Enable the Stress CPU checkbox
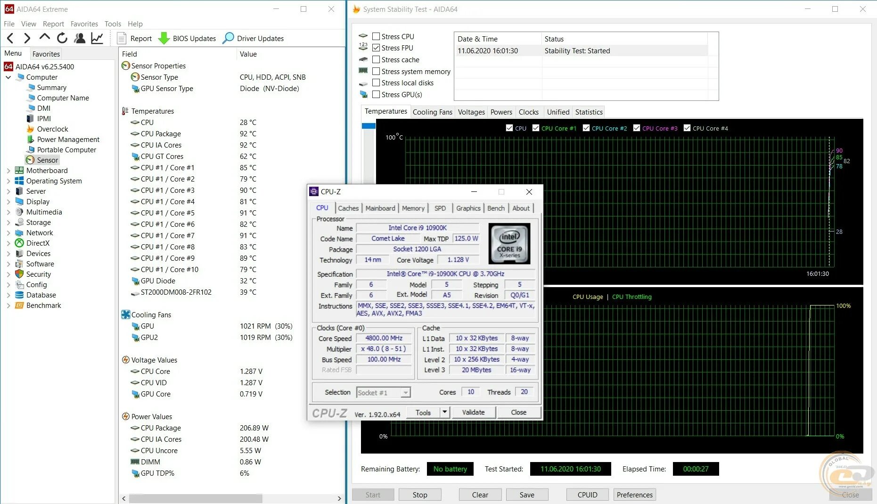The width and height of the screenshot is (877, 504). click(x=376, y=36)
